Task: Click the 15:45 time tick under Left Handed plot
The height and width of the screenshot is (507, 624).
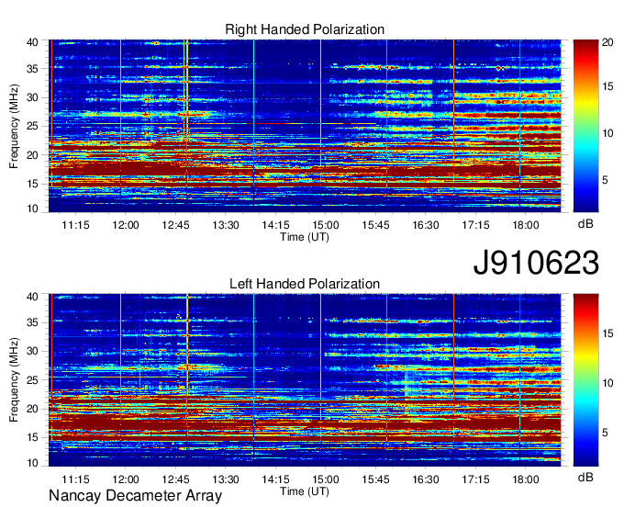Action: pyautogui.click(x=375, y=479)
